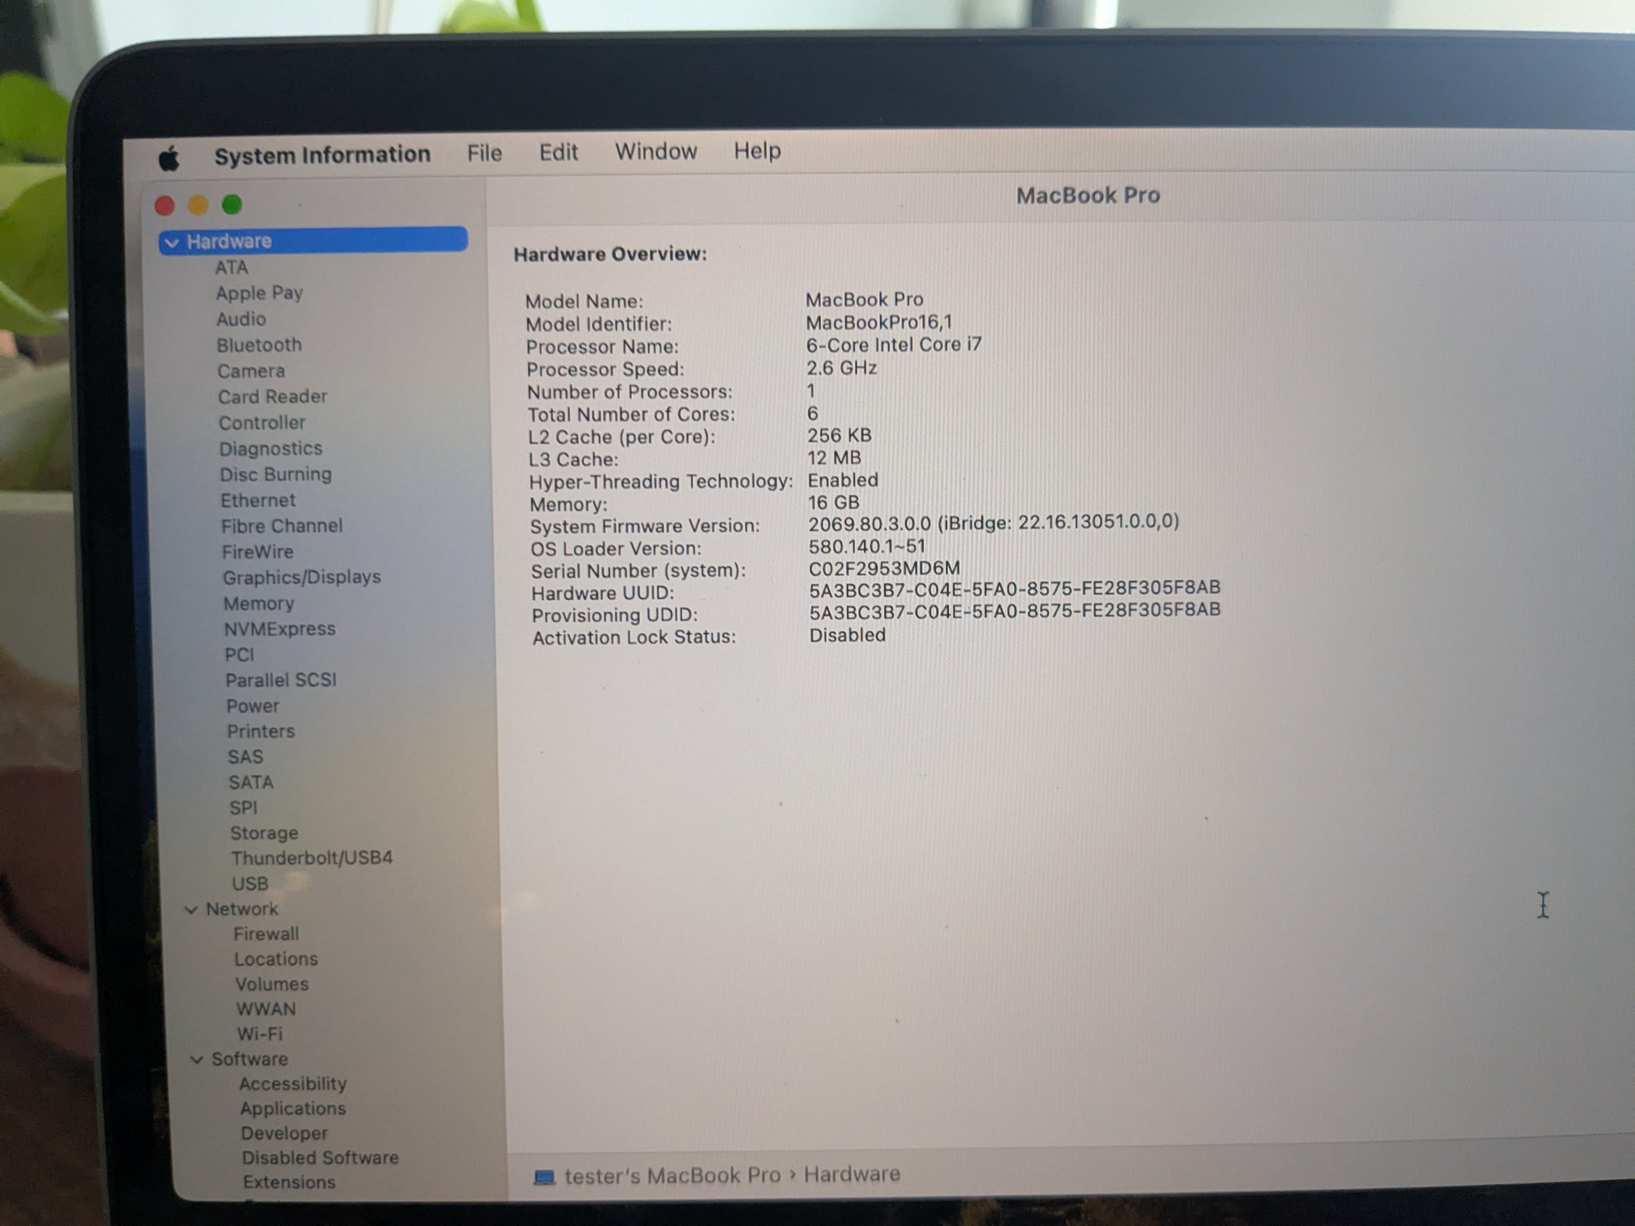Select SAS in the sidebar
This screenshot has height=1226, width=1635.
coord(245,757)
